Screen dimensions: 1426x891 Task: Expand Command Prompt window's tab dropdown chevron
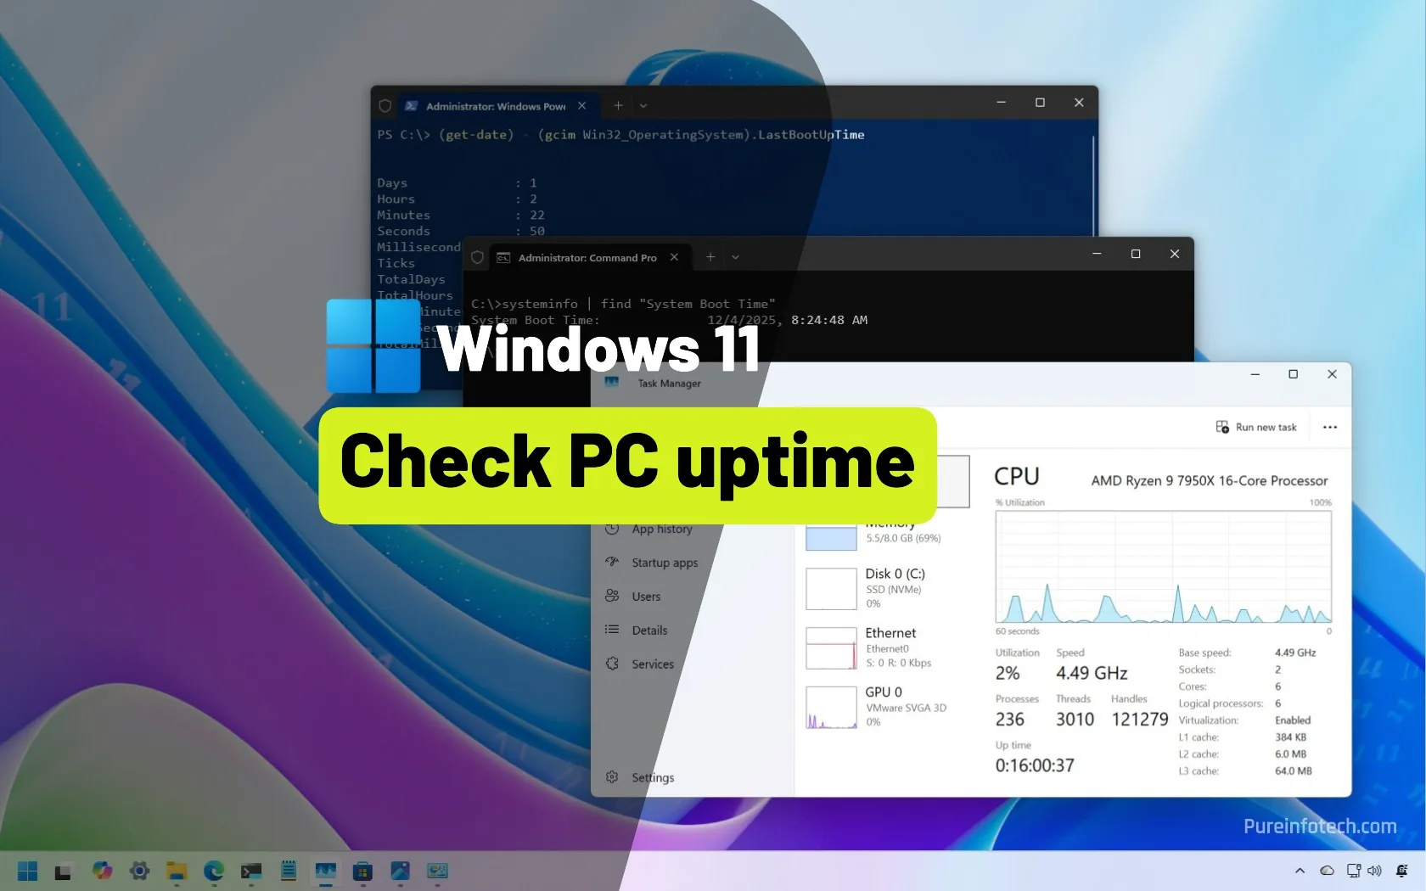click(x=735, y=257)
